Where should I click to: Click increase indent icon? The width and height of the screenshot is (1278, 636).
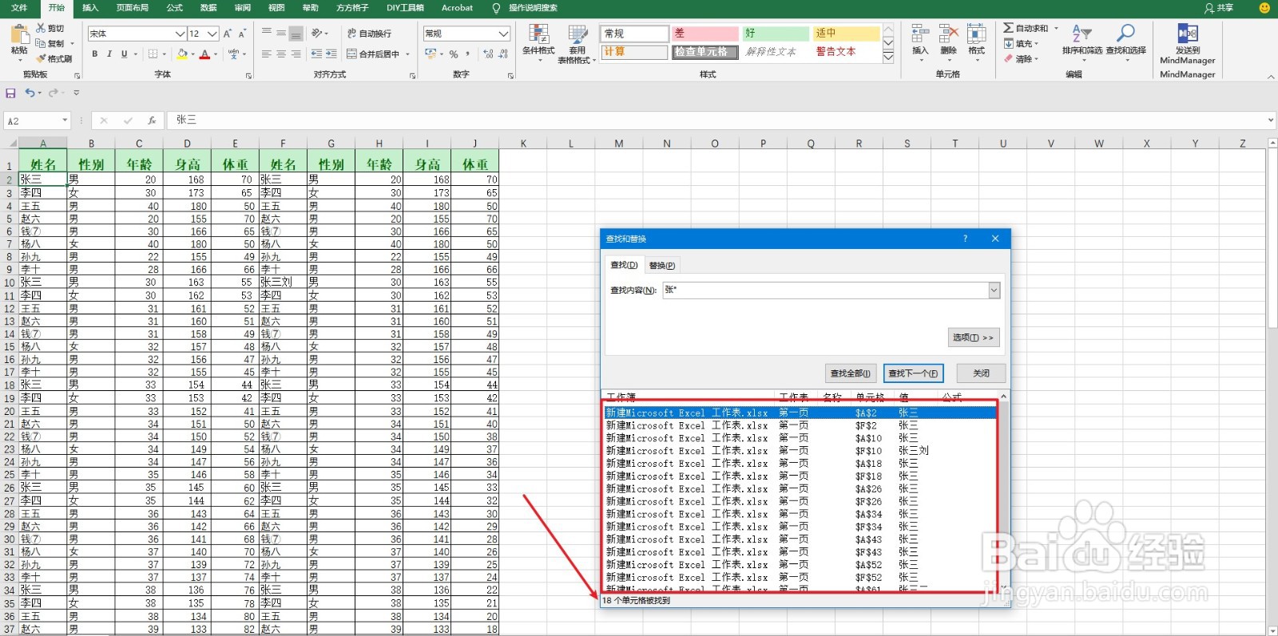click(x=331, y=54)
